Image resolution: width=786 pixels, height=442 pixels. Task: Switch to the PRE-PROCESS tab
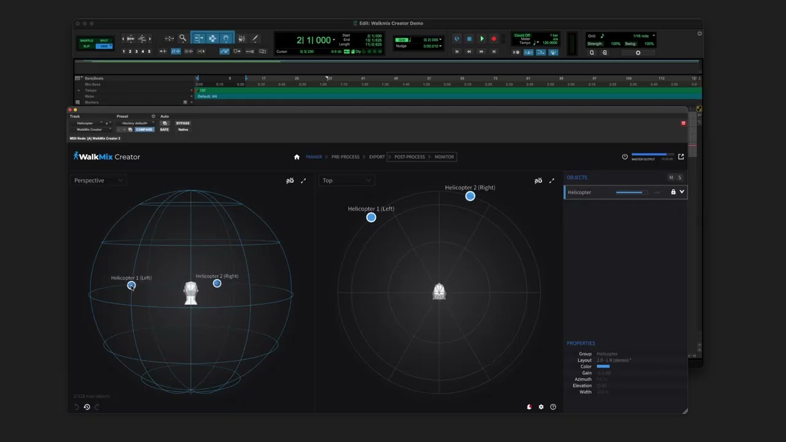tap(345, 157)
